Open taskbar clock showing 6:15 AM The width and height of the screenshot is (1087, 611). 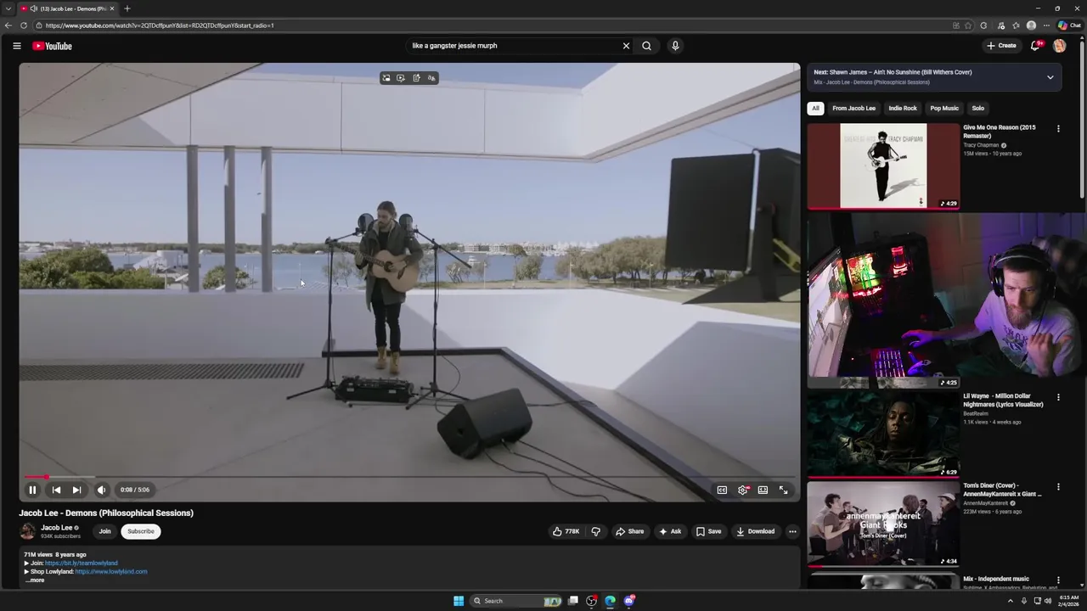click(1069, 601)
